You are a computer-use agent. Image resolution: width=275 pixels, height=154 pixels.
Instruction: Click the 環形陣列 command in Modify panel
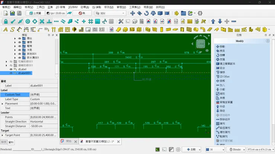[x=223, y=132]
